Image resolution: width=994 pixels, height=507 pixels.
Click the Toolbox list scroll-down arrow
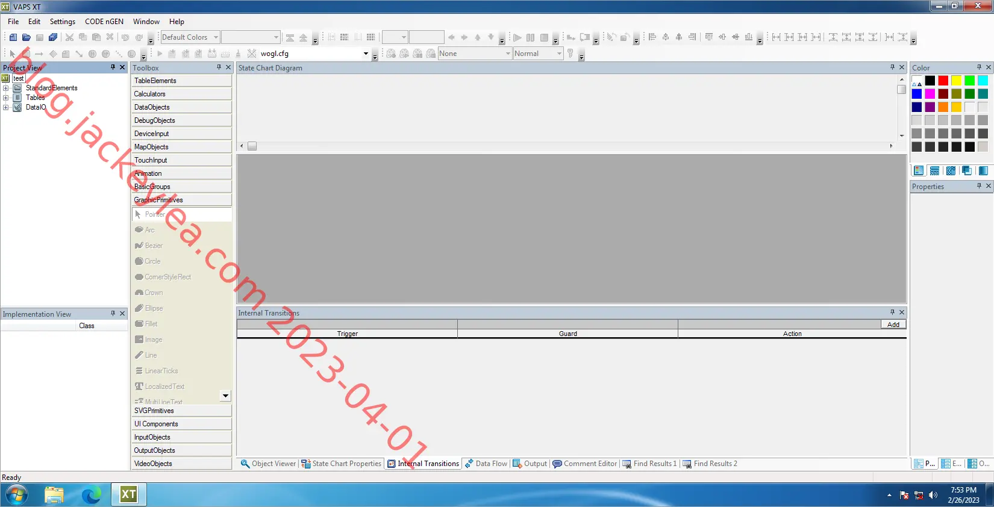click(x=225, y=396)
